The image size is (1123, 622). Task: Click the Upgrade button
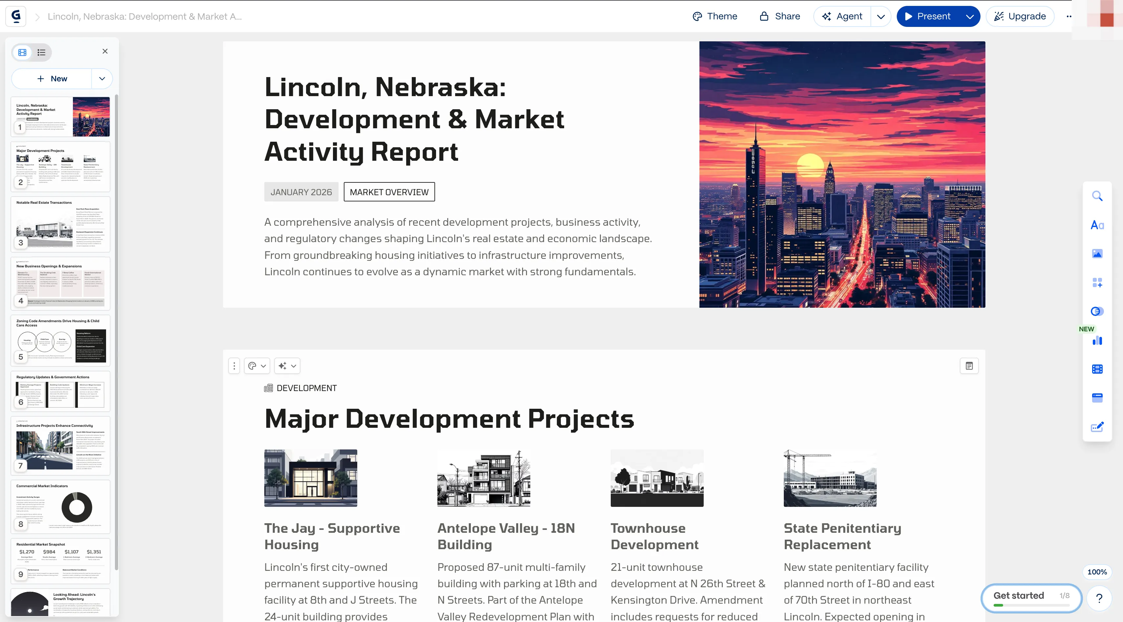tap(1019, 16)
